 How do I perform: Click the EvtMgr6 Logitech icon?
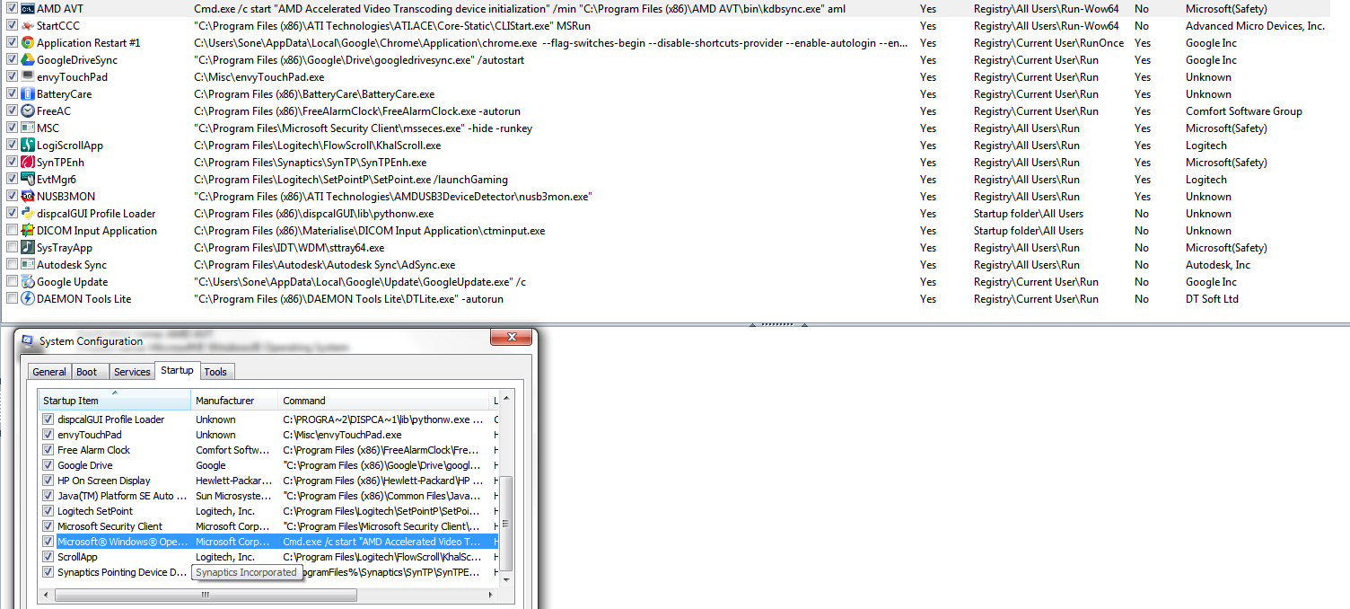click(28, 180)
